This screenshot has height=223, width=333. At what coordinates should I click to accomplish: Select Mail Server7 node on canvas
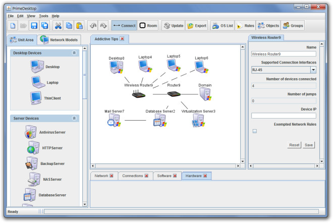click(x=114, y=120)
